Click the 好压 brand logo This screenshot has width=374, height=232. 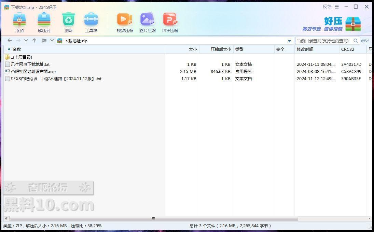332,24
